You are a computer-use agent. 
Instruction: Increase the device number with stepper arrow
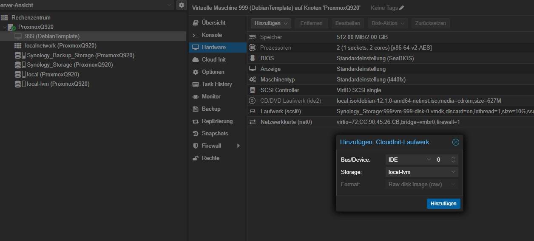tap(453, 158)
